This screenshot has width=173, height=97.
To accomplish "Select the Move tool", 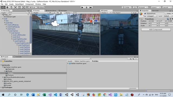I will [x=7, y=7].
